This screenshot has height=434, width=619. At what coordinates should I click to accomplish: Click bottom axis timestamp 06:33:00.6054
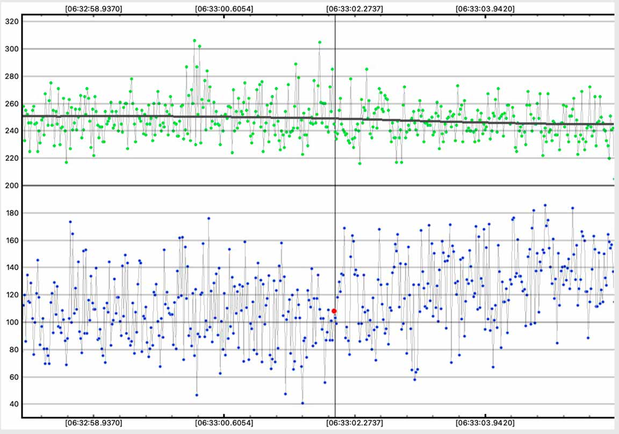coord(224,423)
